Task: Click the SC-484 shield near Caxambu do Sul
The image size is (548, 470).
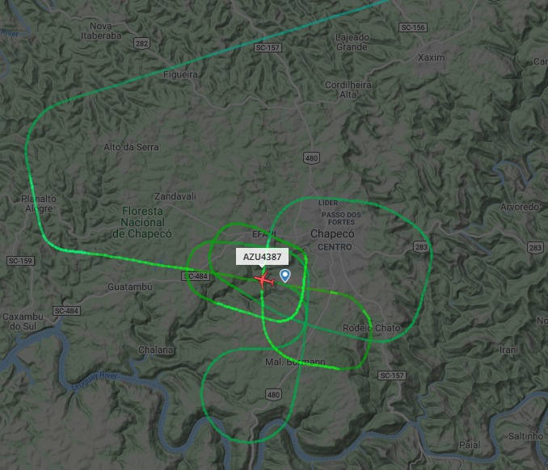Action: [67, 311]
